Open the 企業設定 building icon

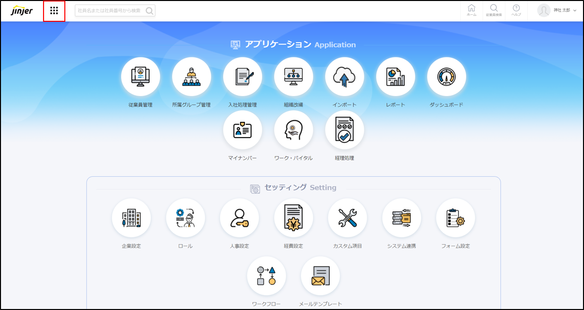point(132,217)
